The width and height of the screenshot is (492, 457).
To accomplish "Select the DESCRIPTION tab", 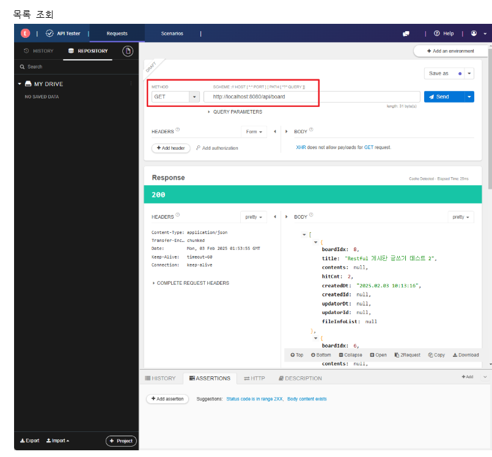I will (300, 378).
